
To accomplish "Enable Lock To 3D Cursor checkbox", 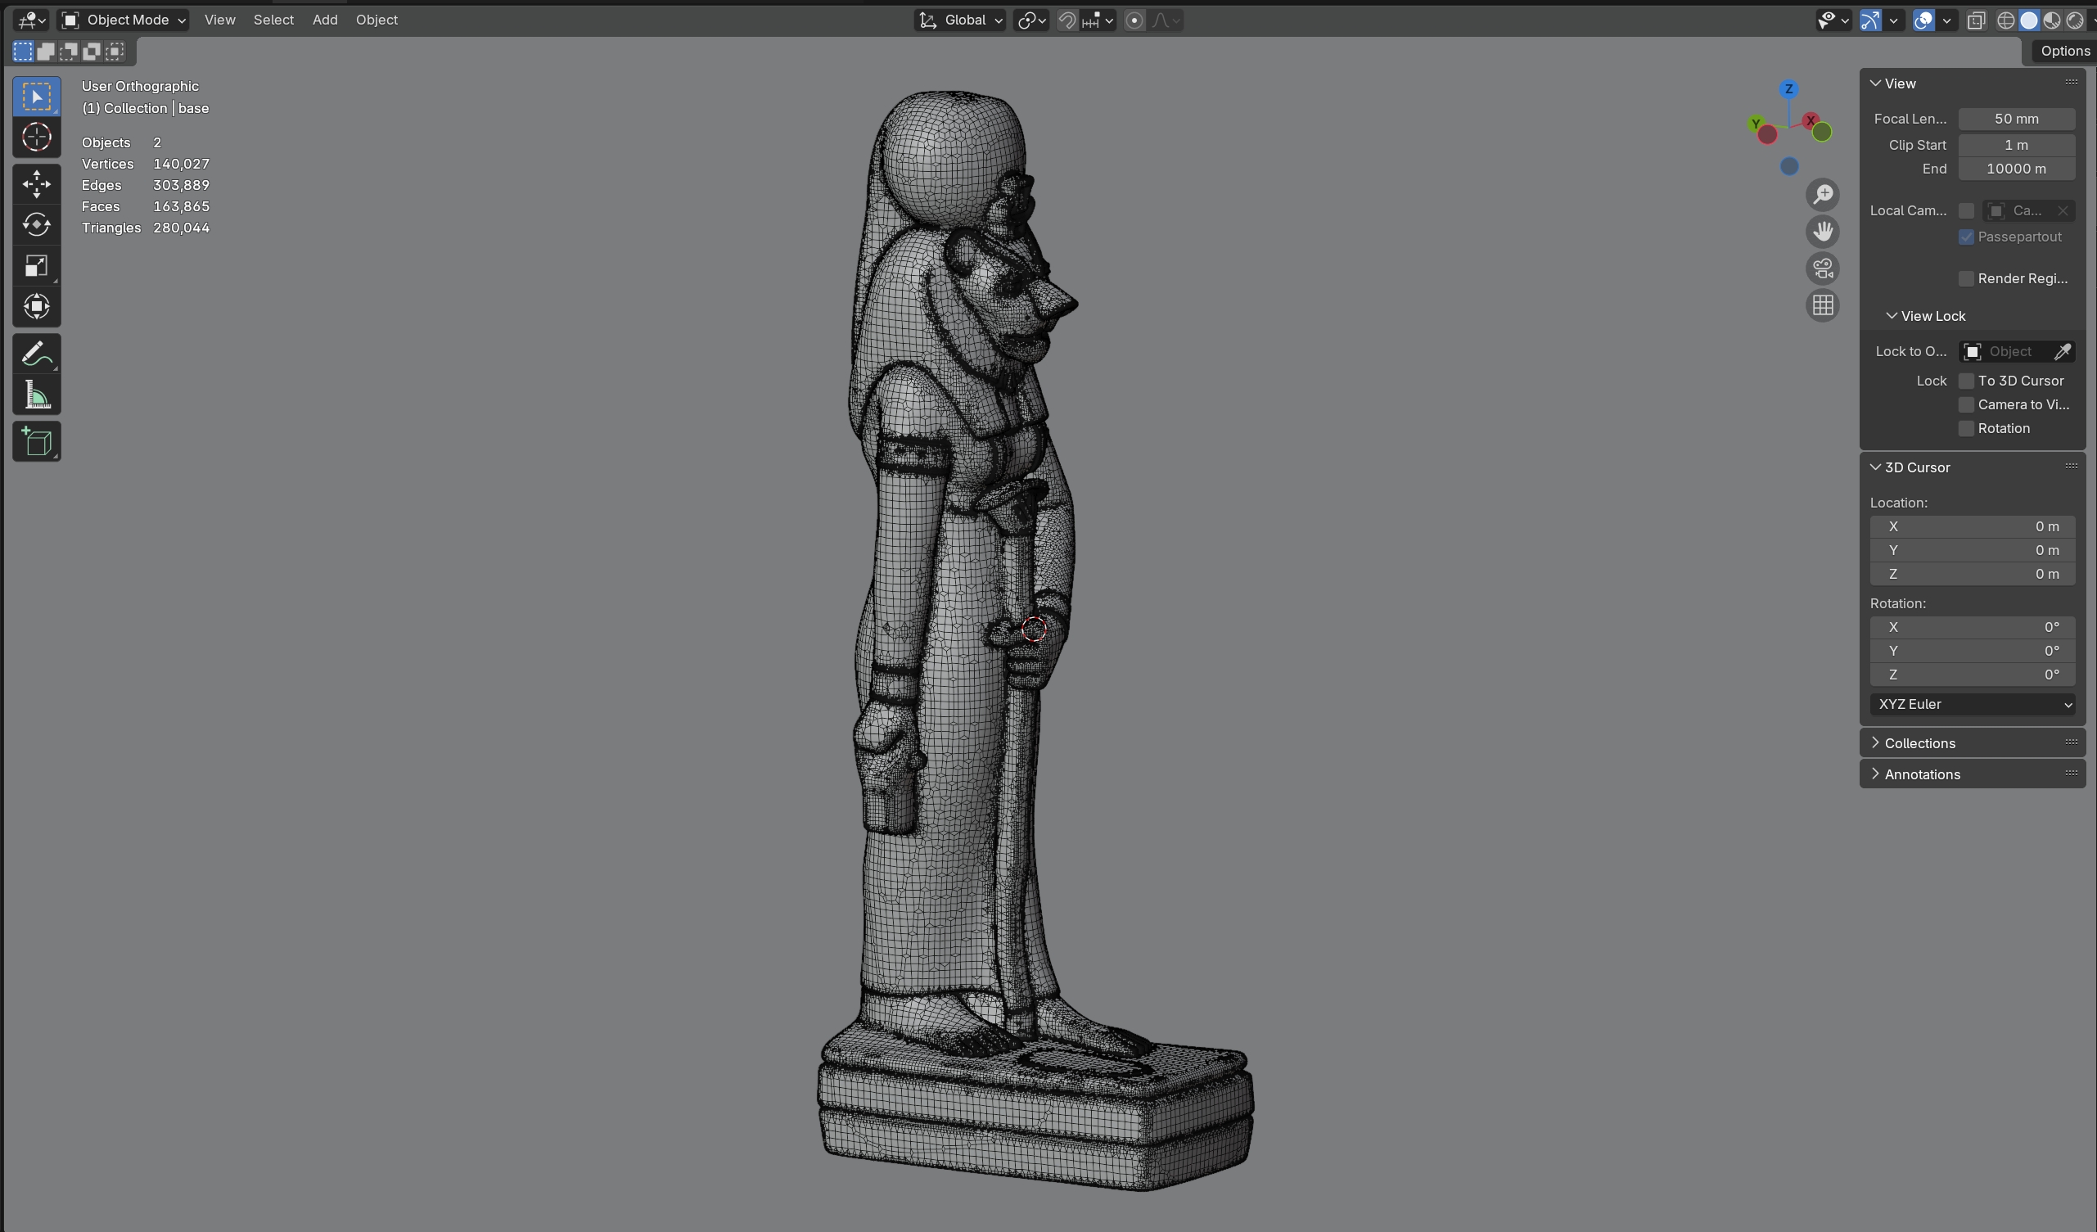I will [x=1966, y=381].
